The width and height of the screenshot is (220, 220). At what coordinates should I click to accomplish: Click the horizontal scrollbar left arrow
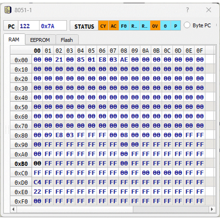[13, 209]
